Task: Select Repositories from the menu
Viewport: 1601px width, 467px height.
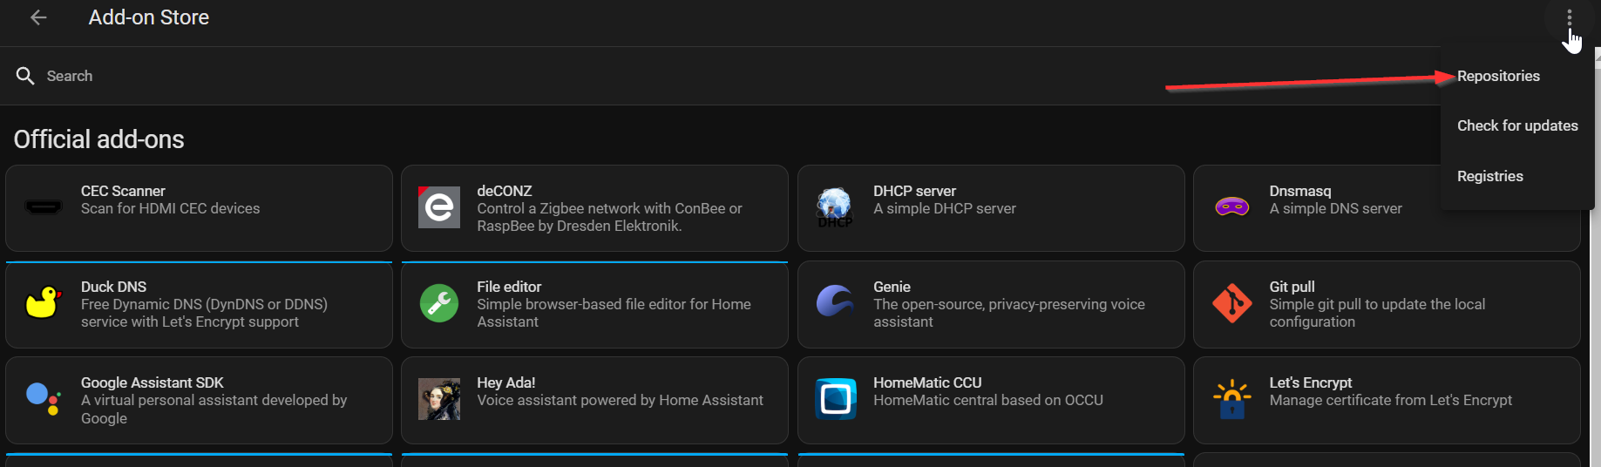Action: click(x=1498, y=76)
